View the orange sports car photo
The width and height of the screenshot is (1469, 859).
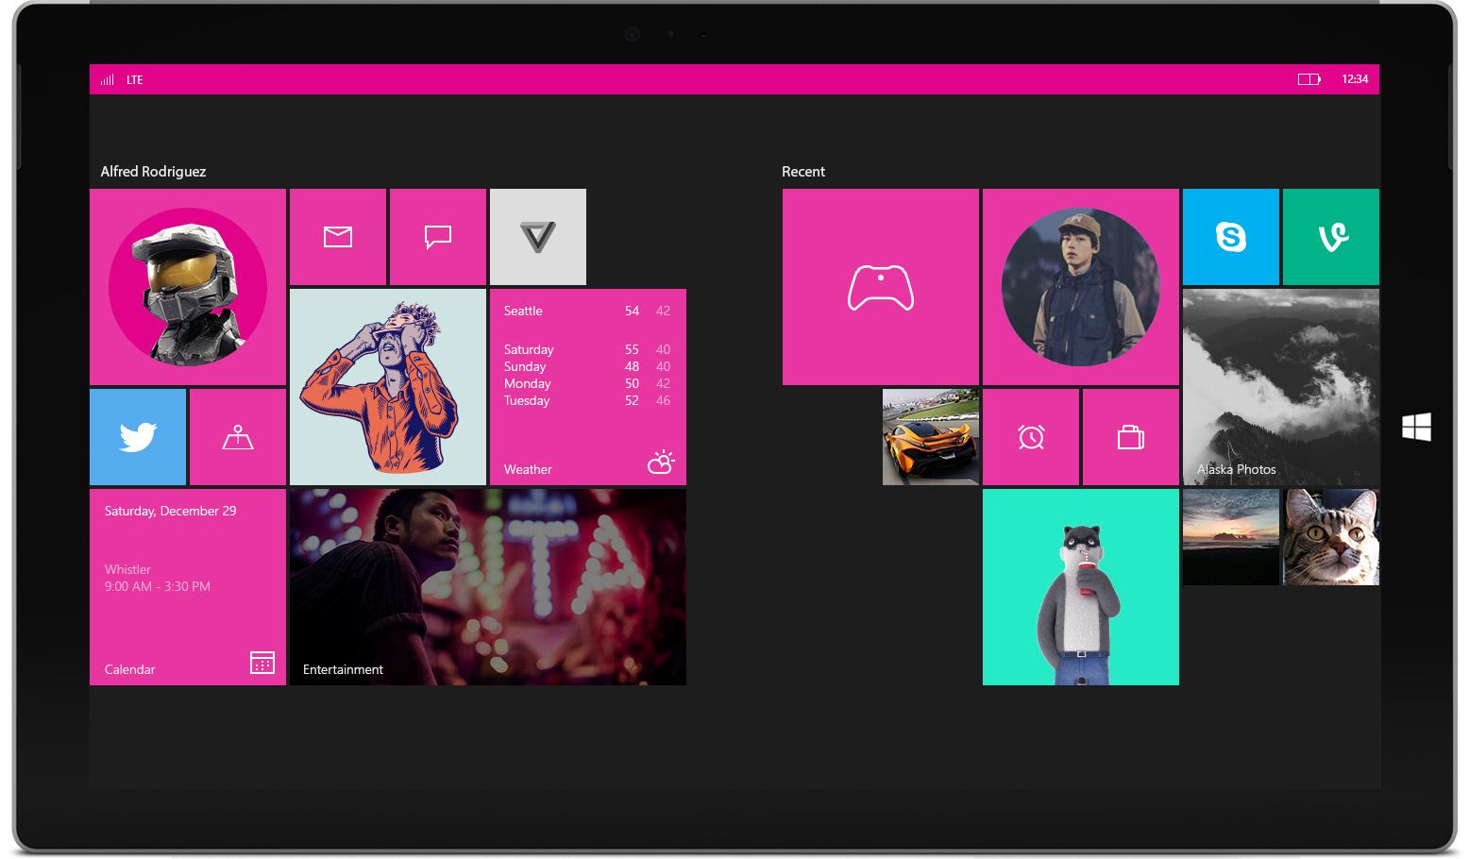coord(931,436)
